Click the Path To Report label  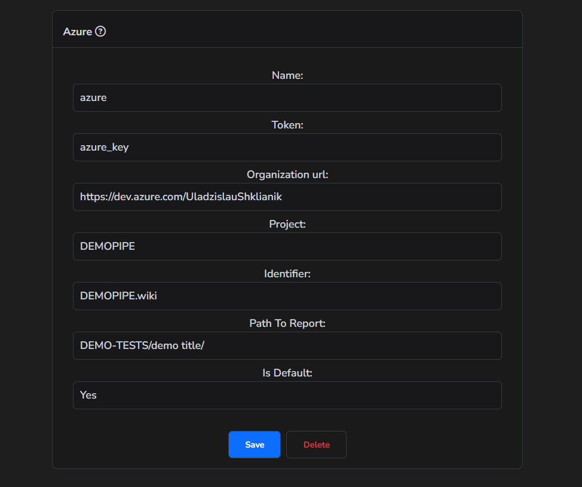[x=287, y=323]
